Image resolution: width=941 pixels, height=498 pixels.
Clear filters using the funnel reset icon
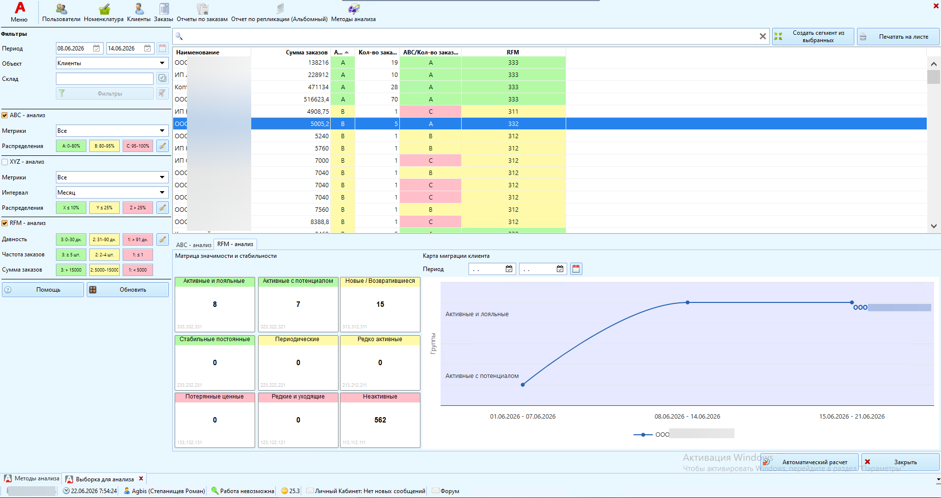pyautogui.click(x=162, y=93)
